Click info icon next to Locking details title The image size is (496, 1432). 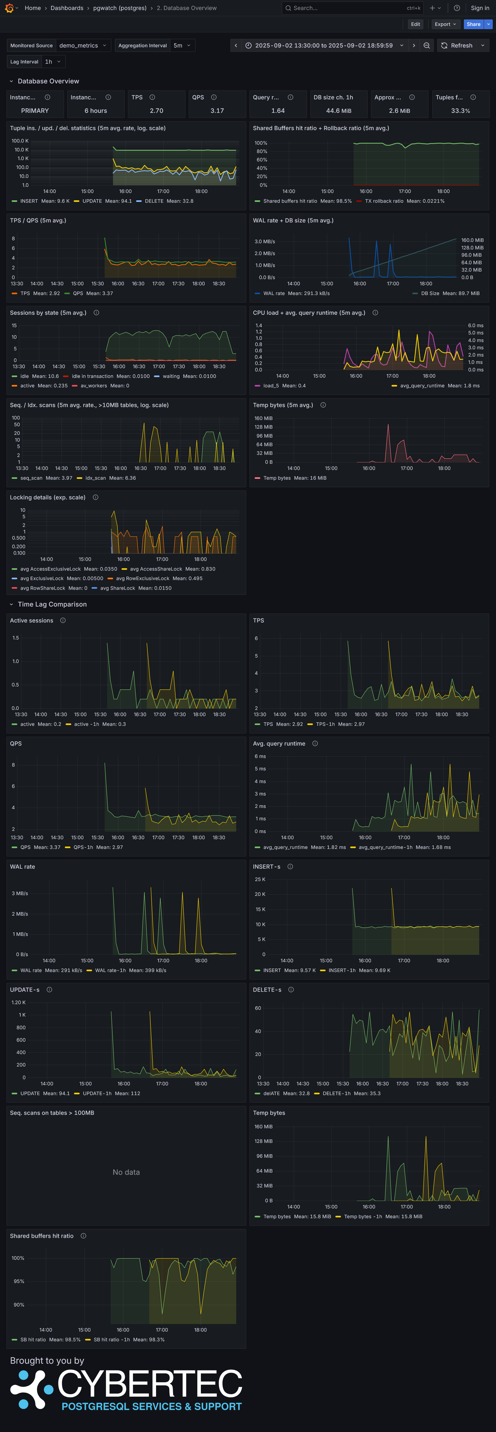[96, 497]
